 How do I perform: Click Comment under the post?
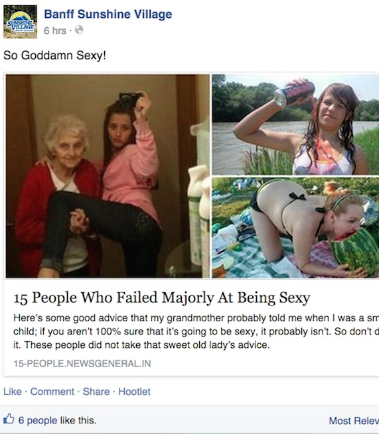pos(52,392)
